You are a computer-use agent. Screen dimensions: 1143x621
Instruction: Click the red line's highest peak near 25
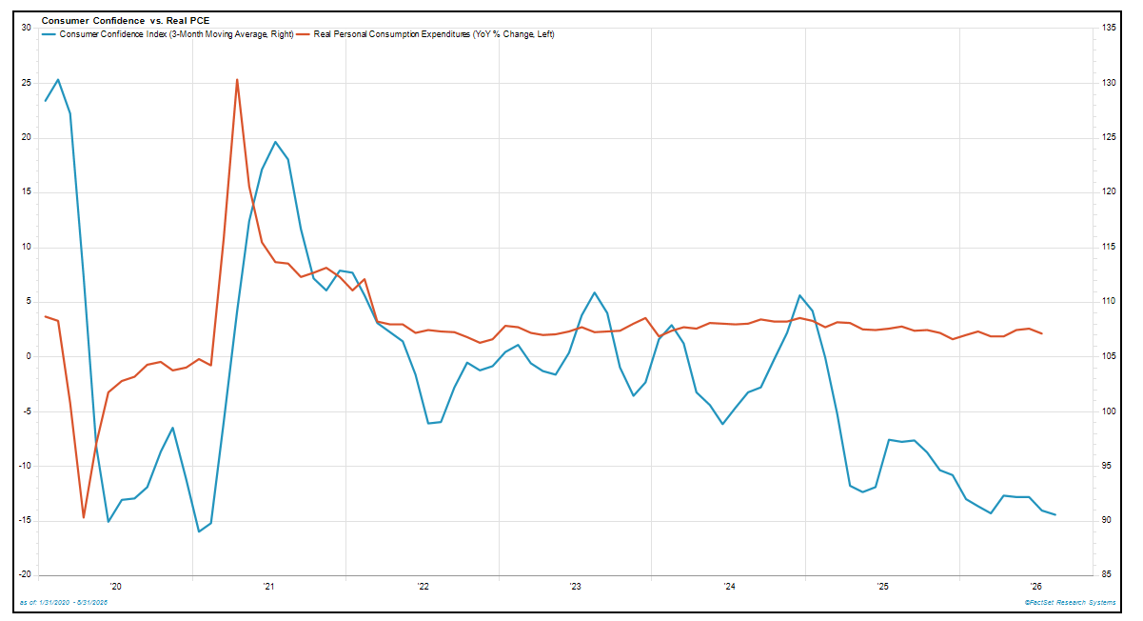pyautogui.click(x=237, y=80)
